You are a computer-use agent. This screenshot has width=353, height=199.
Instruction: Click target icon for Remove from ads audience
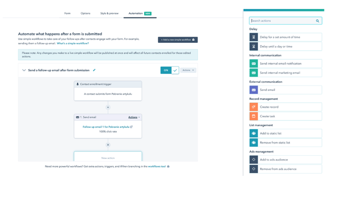[x=254, y=169]
